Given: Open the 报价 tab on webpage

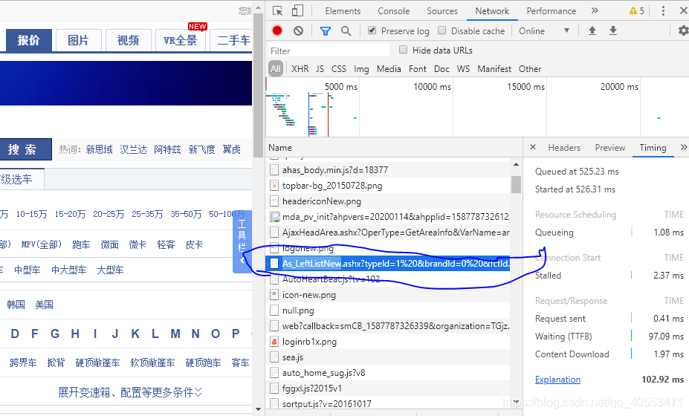Looking at the screenshot, I should (x=28, y=40).
